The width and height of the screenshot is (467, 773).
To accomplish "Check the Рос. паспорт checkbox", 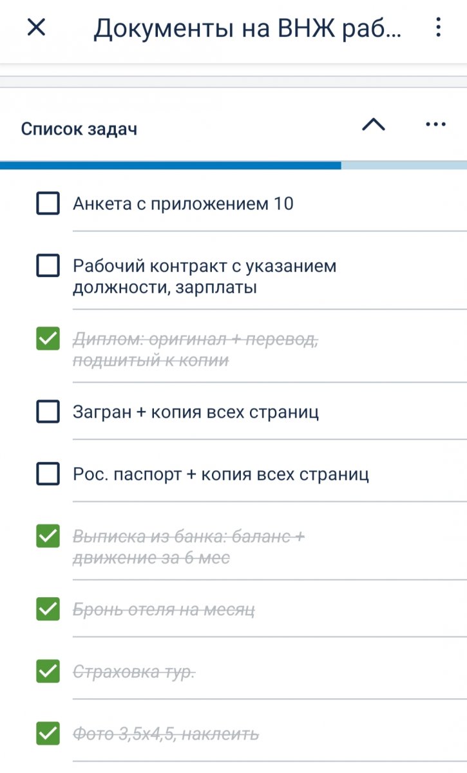I will pos(48,475).
